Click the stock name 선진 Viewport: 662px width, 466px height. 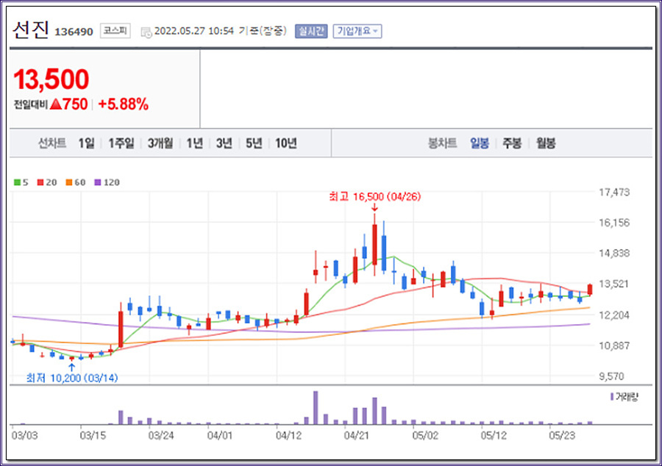click(x=30, y=30)
